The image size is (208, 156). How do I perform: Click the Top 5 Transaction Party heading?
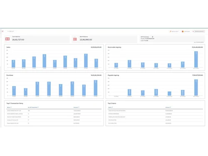15,103
